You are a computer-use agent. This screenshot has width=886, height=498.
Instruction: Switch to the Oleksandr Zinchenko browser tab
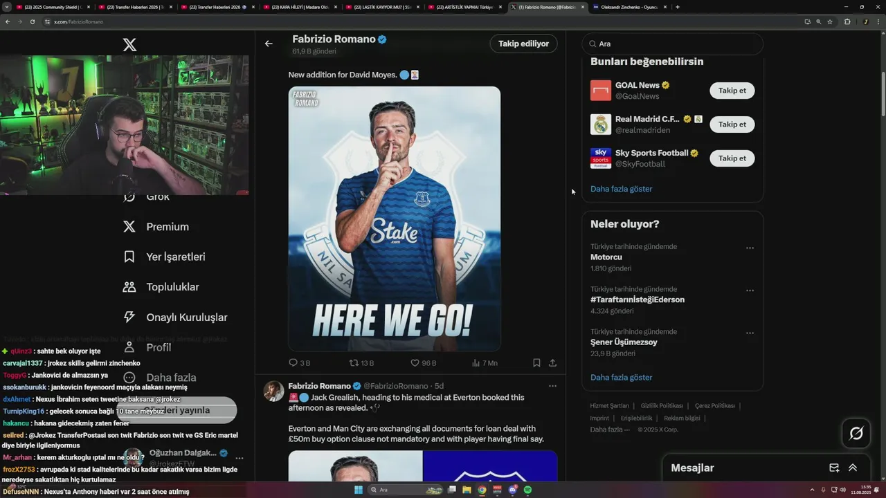630,7
